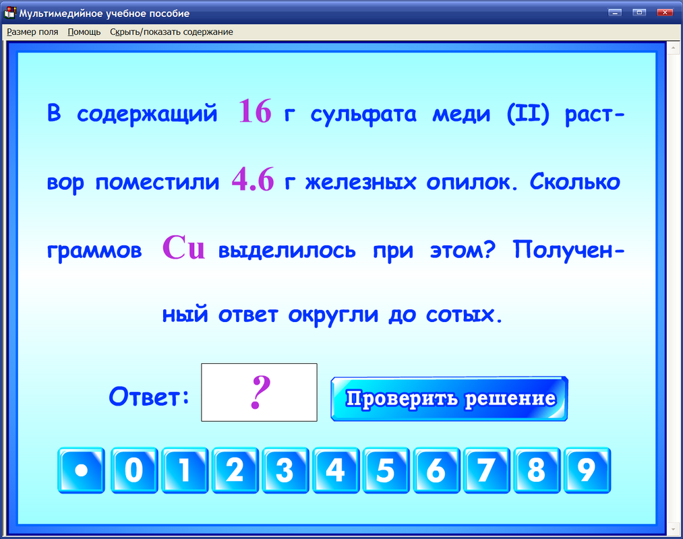The height and width of the screenshot is (539, 683).
Task: Click Скрыть/показать содержание in the menu bar
Action: click(171, 31)
